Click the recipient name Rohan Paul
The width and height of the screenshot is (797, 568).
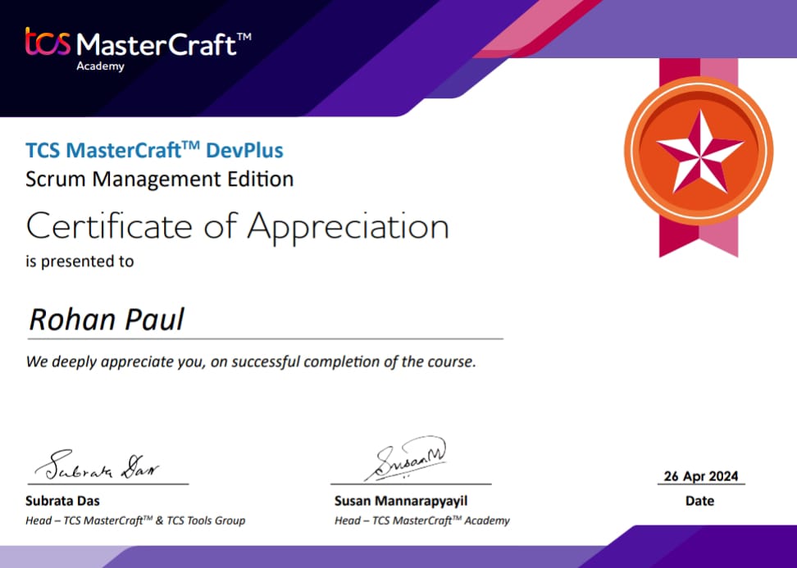[107, 320]
